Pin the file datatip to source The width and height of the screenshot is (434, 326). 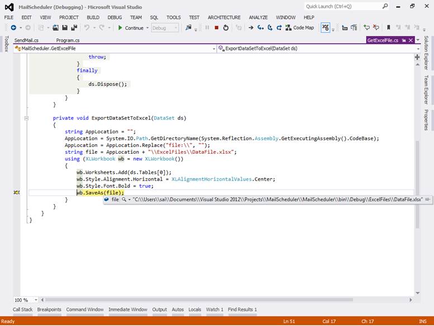tap(427, 199)
